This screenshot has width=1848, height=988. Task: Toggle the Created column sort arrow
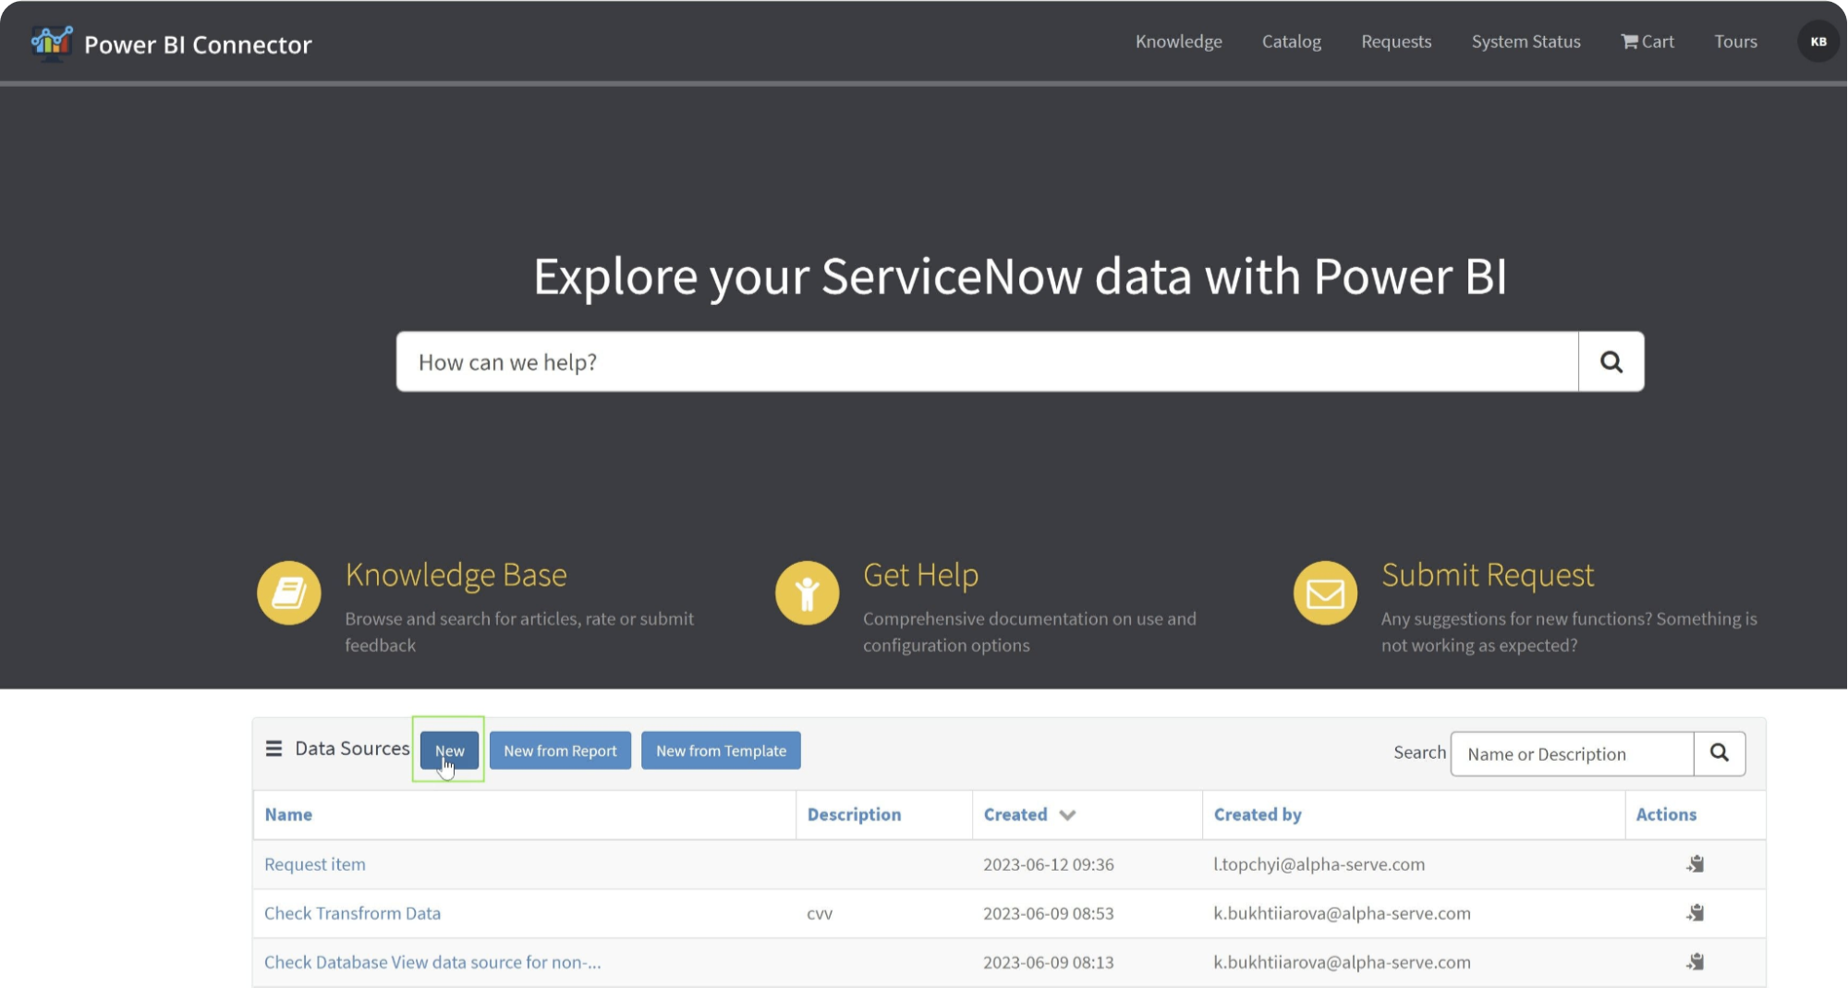pos(1067,815)
